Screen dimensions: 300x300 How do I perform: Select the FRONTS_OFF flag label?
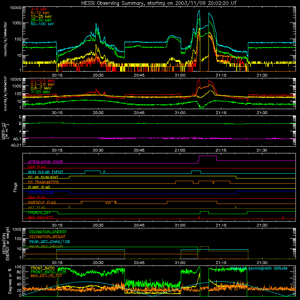click(x=39, y=213)
